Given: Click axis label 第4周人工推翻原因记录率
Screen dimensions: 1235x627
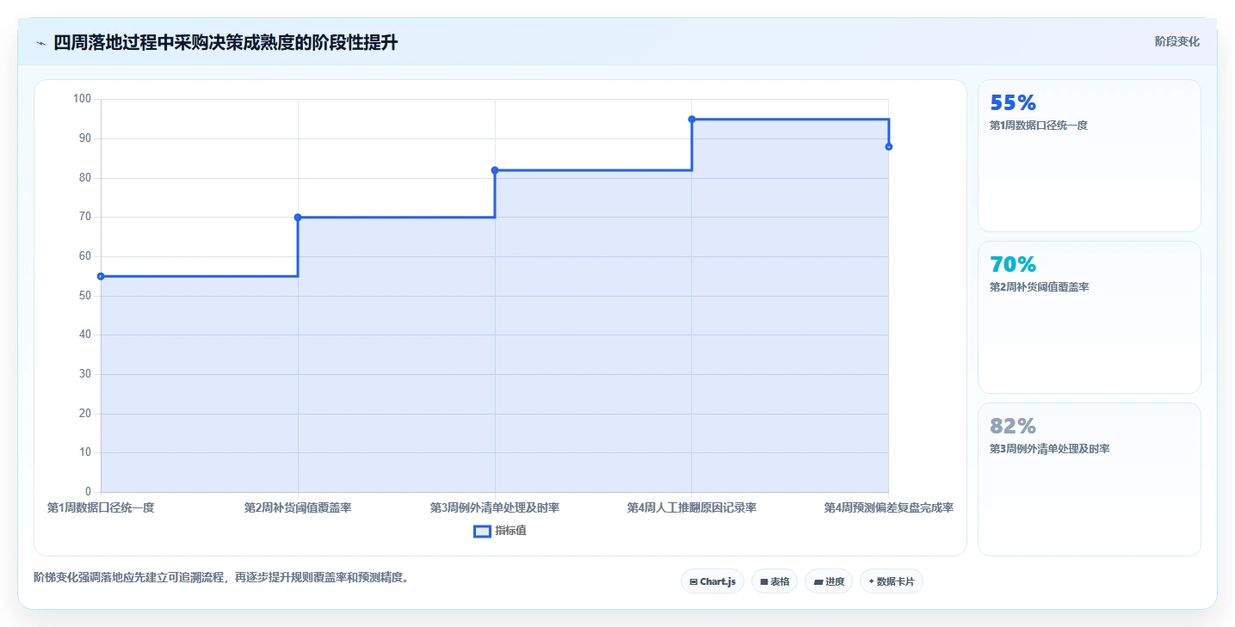Looking at the screenshot, I should (x=692, y=508).
